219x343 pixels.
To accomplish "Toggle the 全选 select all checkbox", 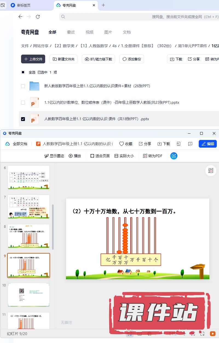I will [23, 72].
